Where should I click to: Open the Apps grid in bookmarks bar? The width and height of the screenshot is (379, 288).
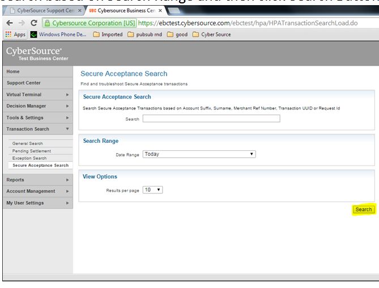click(x=15, y=35)
